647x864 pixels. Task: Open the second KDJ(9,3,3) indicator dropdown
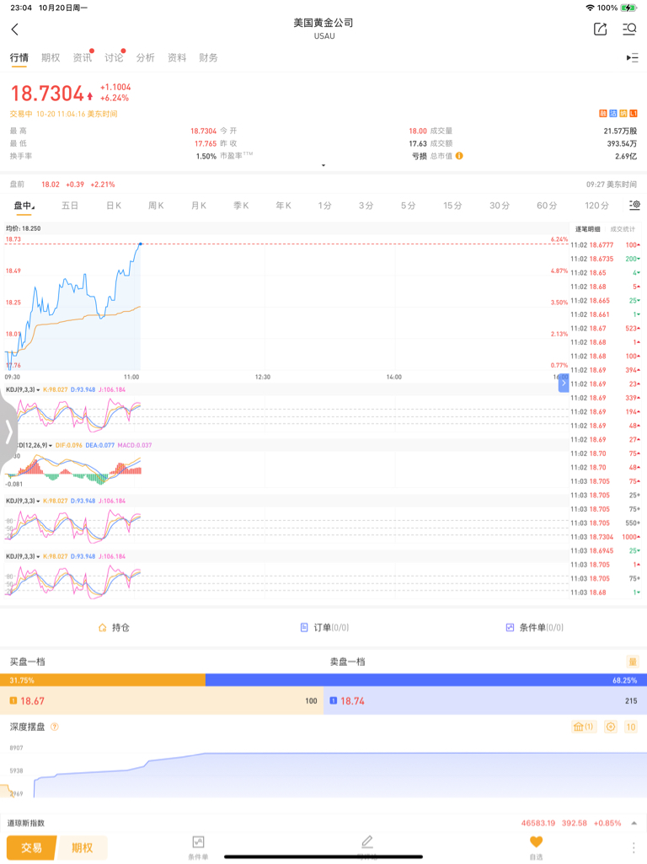[23, 501]
